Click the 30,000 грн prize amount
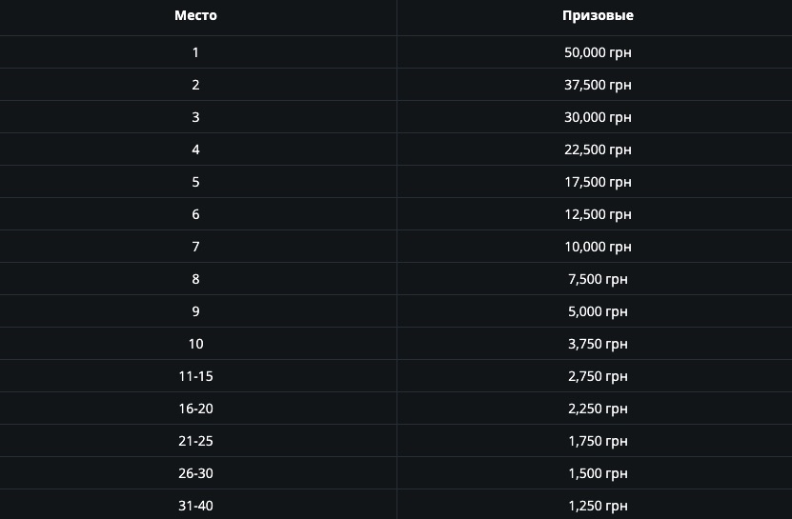Screen dimensions: 792x519 coord(598,117)
